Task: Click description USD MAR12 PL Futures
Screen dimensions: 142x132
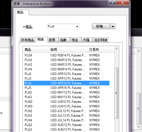Action: click(x=68, y=60)
